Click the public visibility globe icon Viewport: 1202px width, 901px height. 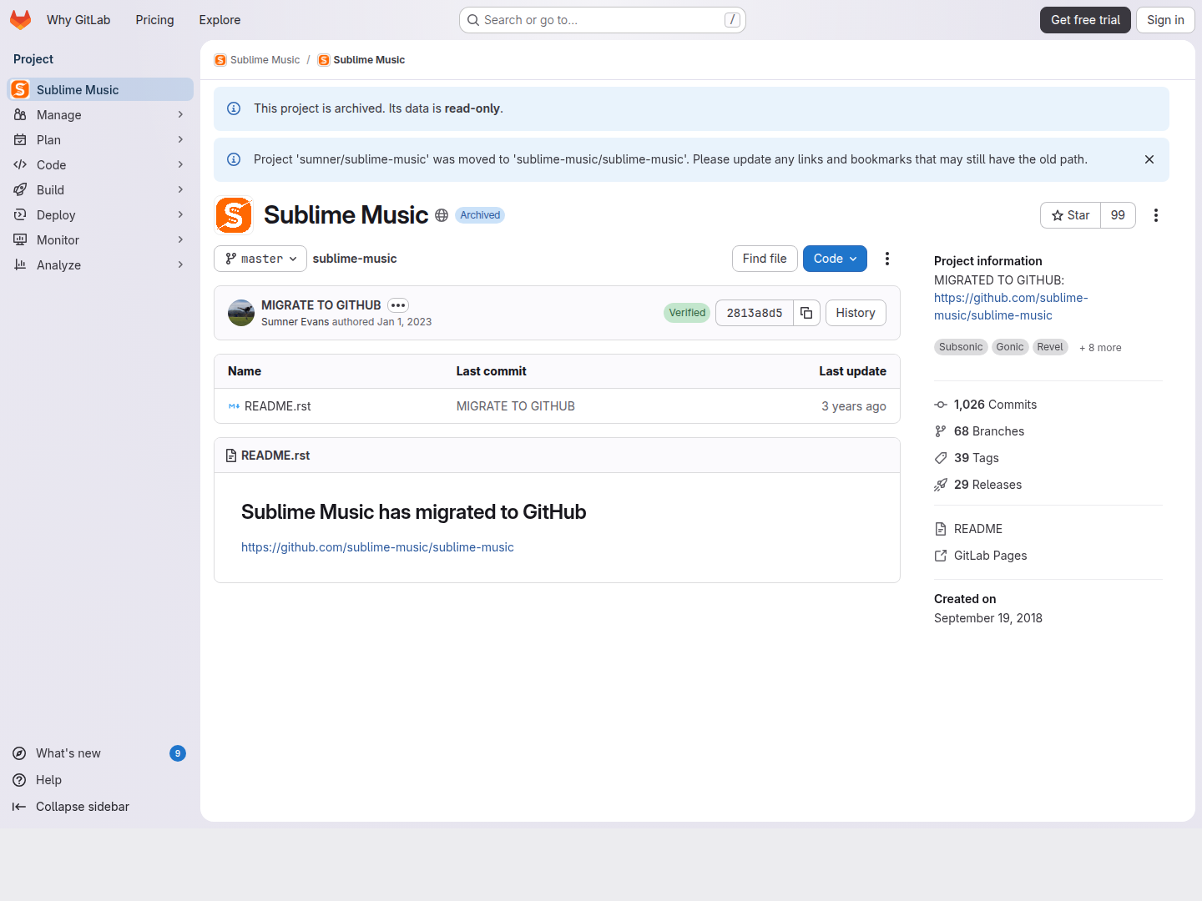click(442, 215)
